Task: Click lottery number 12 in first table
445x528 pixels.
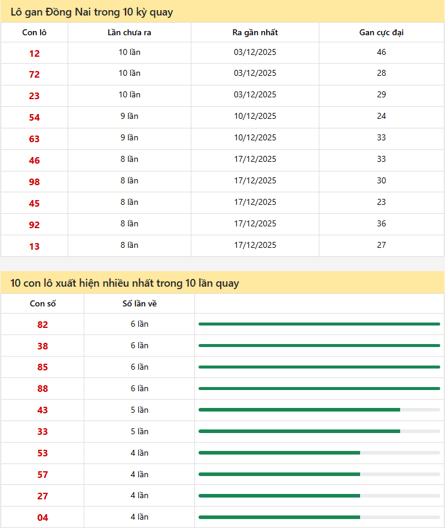Action: pos(34,53)
